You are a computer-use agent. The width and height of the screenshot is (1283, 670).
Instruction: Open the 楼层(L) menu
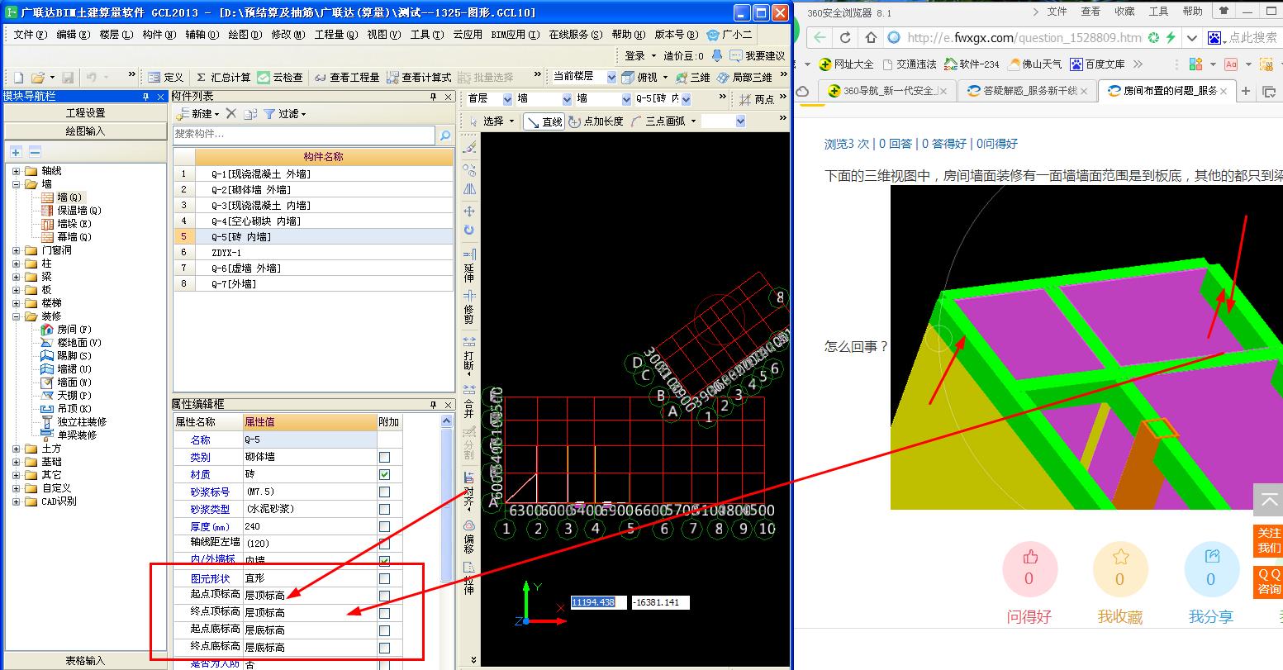click(x=116, y=35)
